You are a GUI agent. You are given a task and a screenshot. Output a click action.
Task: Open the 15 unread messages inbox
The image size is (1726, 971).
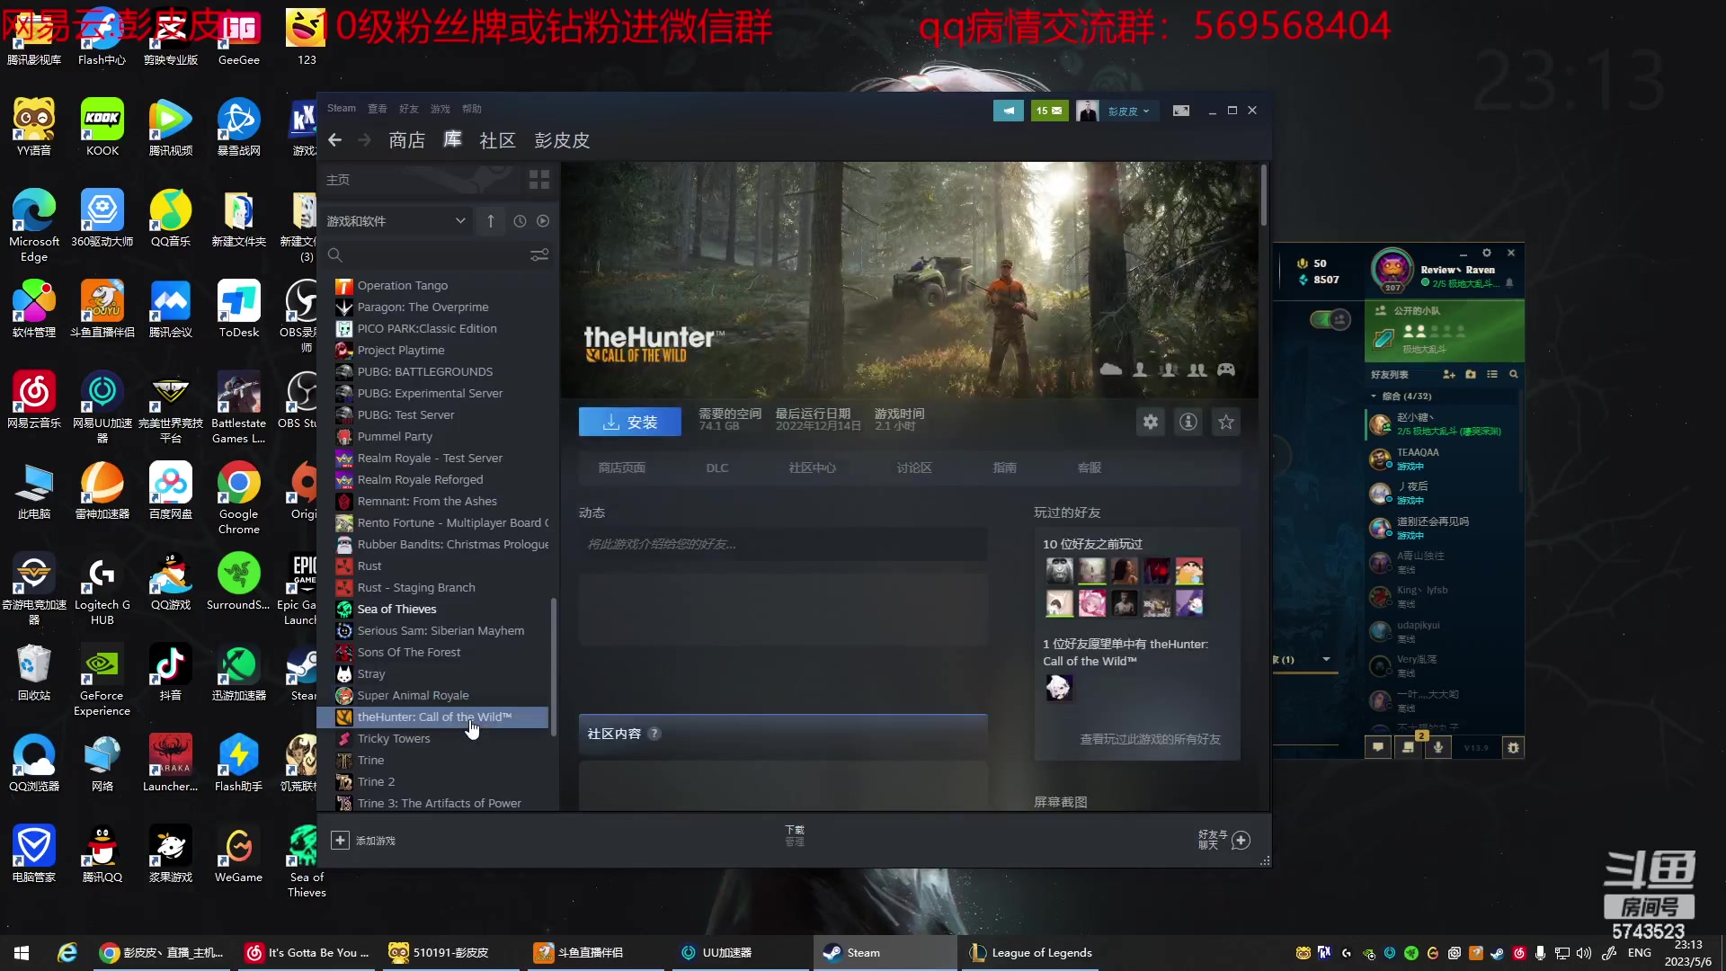pos(1049,111)
